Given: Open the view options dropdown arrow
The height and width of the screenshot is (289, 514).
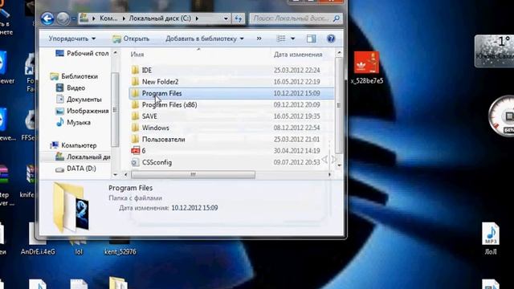Looking at the screenshot, I should (x=292, y=39).
